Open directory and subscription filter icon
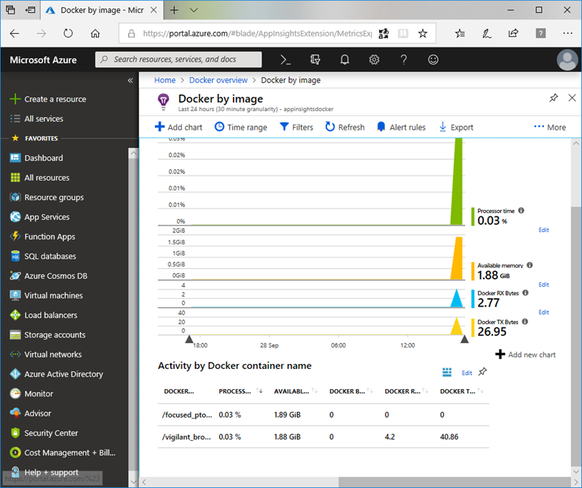The height and width of the screenshot is (488, 582). pyautogui.click(x=315, y=59)
